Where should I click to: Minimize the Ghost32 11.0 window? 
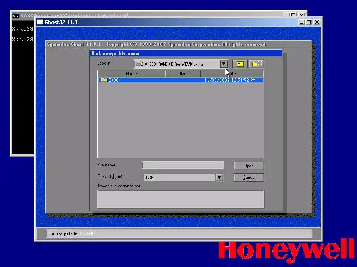click(301, 22)
